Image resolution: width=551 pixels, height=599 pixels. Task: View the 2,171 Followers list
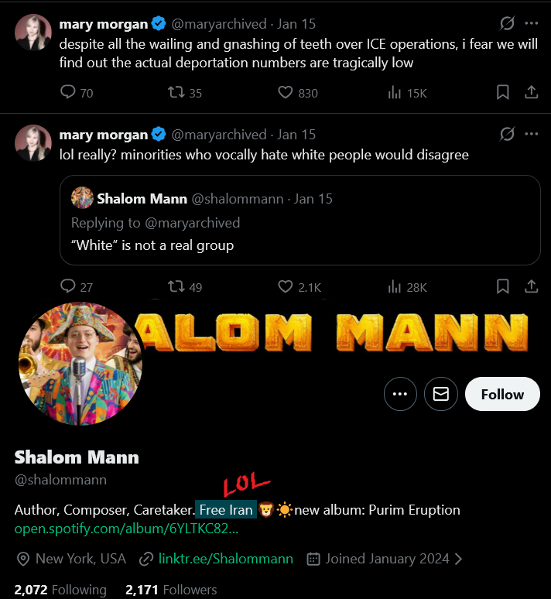point(171,590)
